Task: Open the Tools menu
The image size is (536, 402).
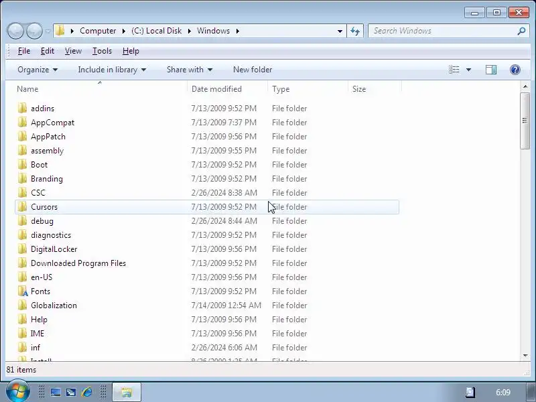Action: click(103, 51)
